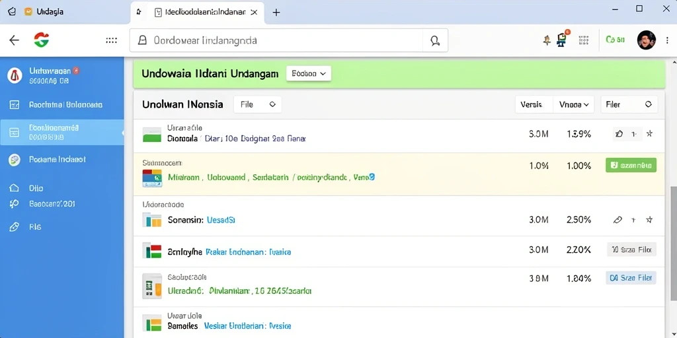Open the extension icon with red badge
677x338 pixels.
point(562,39)
